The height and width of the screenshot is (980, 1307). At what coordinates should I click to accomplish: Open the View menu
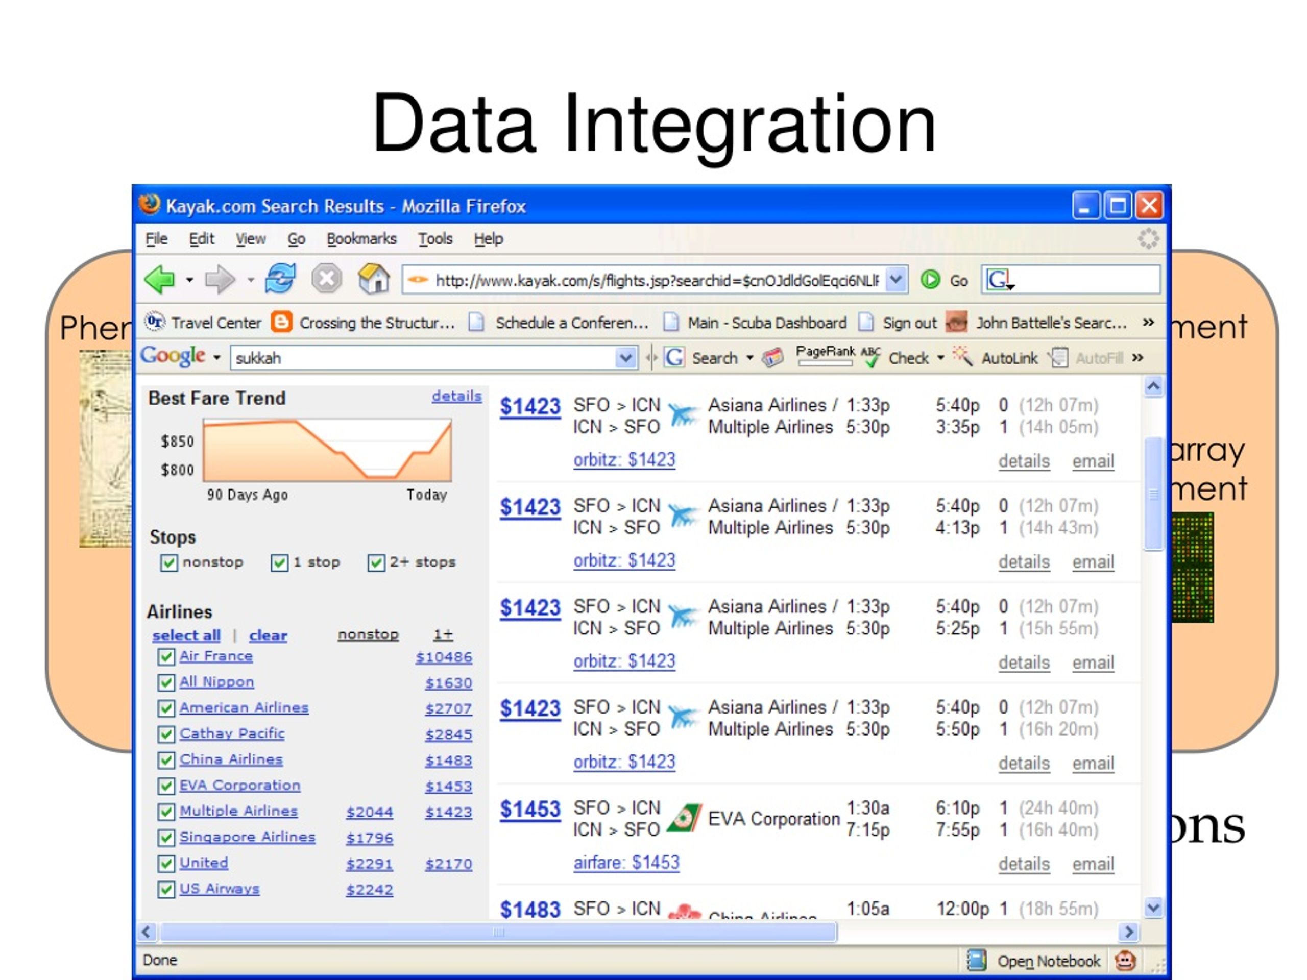(x=251, y=239)
